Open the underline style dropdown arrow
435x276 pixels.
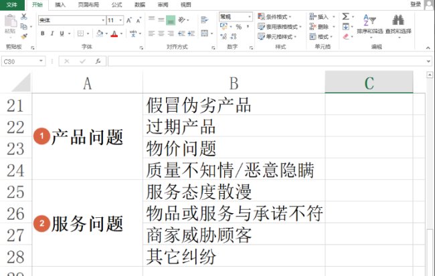click(69, 33)
